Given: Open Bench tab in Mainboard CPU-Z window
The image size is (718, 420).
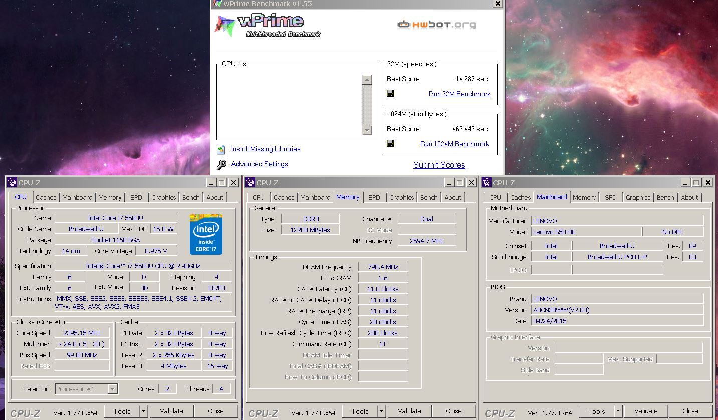Looking at the screenshot, I should tap(665, 197).
